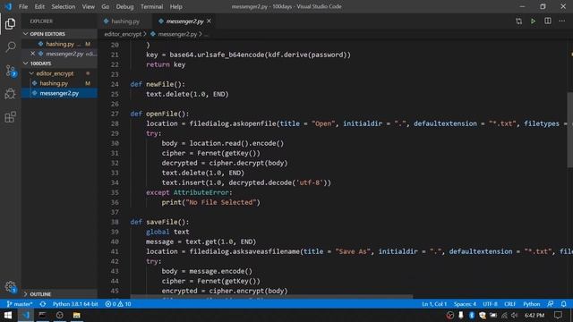Click the feedback icon in status bar

click(551, 304)
